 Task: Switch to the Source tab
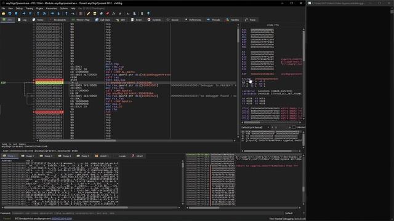click(173, 20)
